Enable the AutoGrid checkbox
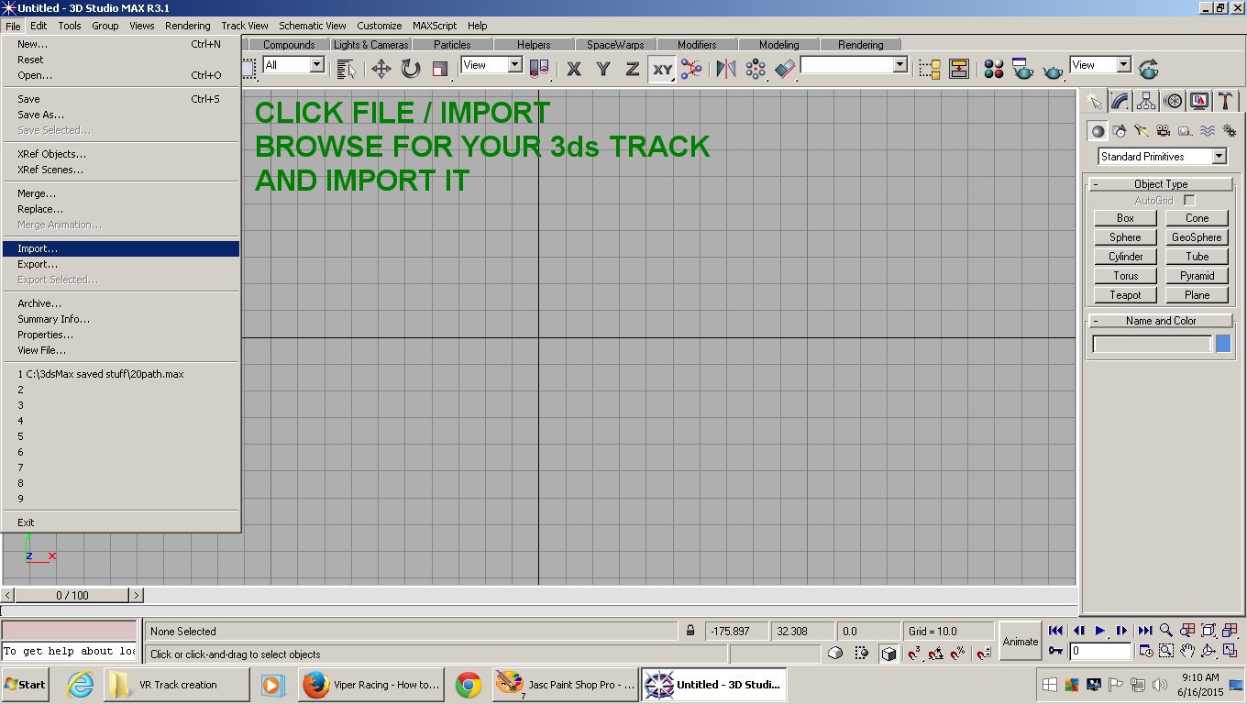 coord(1189,200)
